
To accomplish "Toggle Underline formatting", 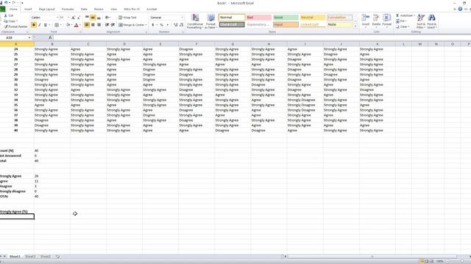I will 45,25.
